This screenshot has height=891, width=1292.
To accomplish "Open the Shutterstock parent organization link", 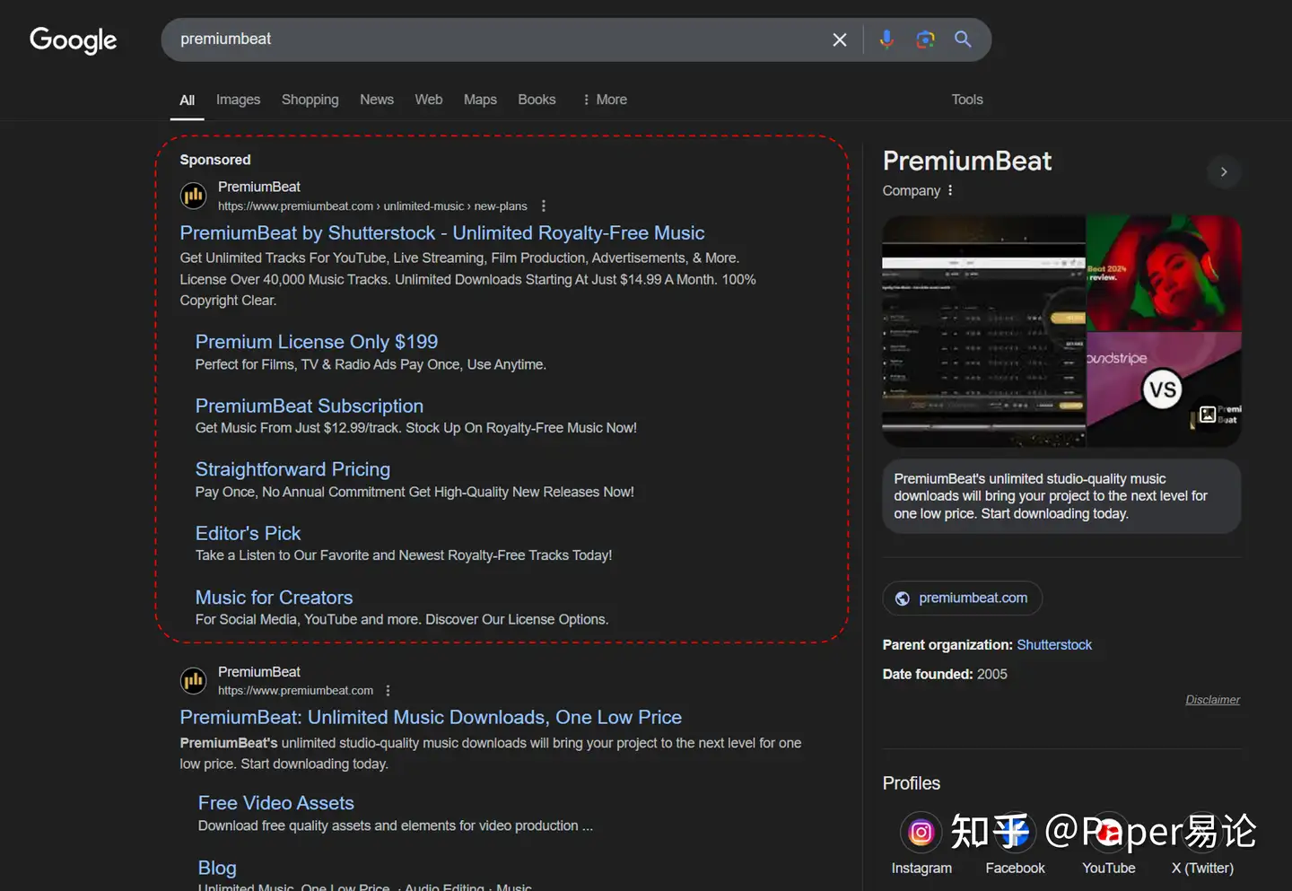I will click(x=1054, y=645).
